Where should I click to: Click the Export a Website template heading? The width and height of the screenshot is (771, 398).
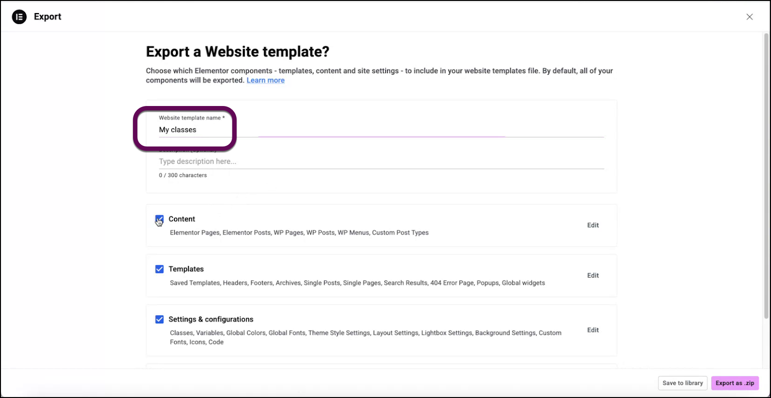238,52
